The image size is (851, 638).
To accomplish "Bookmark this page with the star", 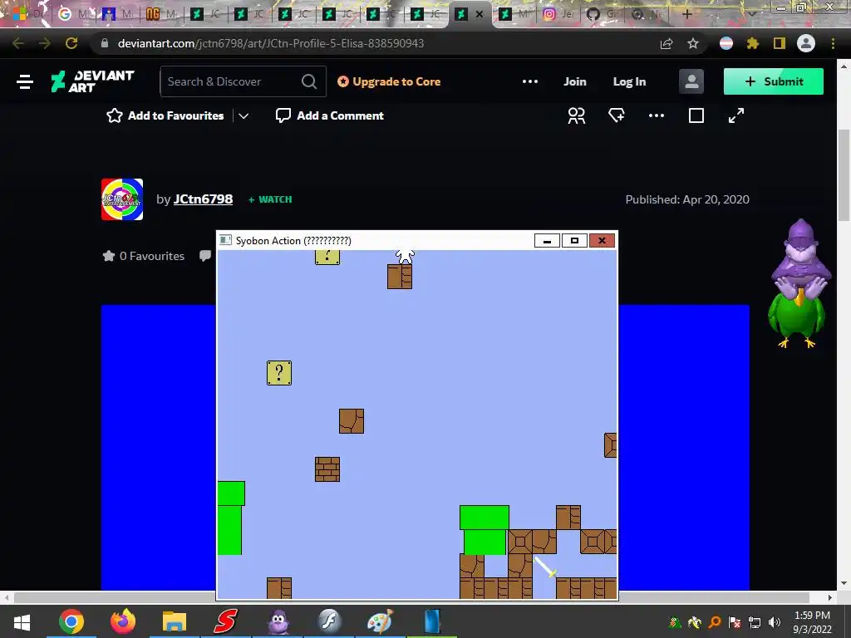I will pyautogui.click(x=693, y=43).
